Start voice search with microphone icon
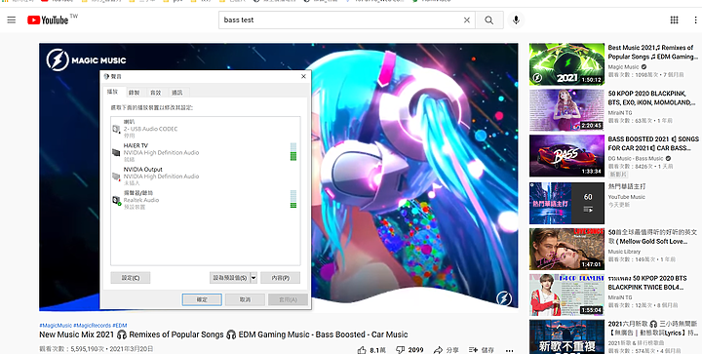This screenshot has width=702, height=354. tap(516, 20)
